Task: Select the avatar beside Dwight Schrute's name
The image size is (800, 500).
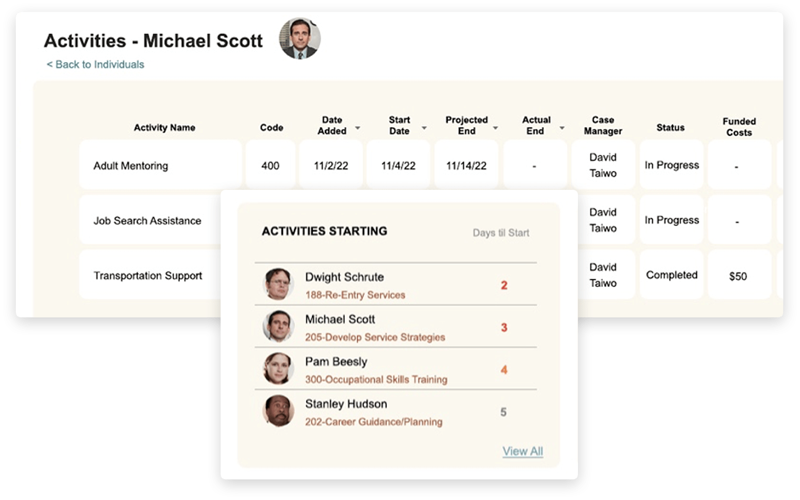Action: [x=278, y=284]
